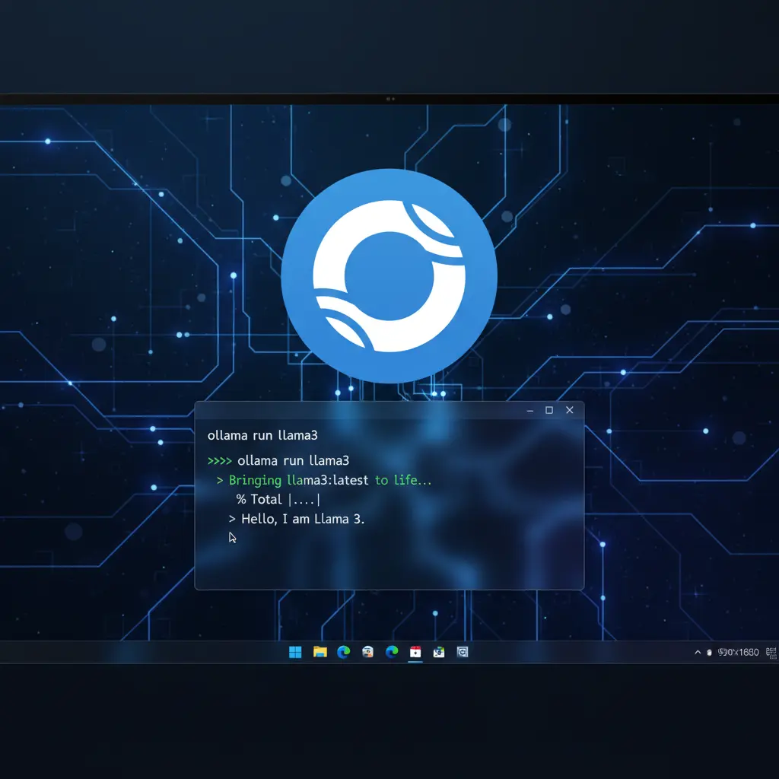The height and width of the screenshot is (779, 779).
Task: Open the camera app icon on the taskbar
Action: [367, 652]
